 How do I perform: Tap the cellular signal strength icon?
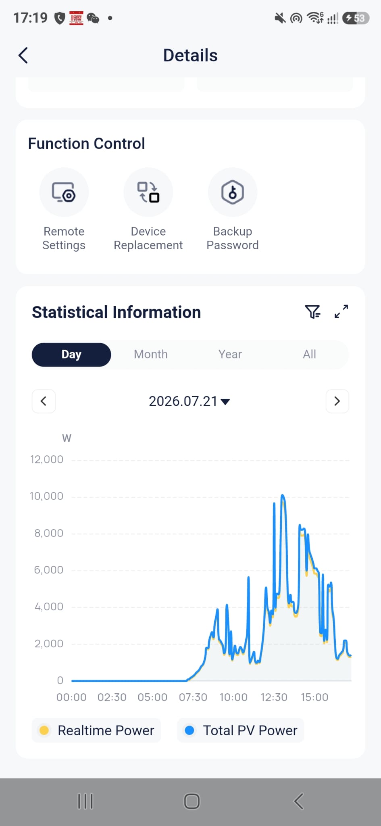[x=333, y=18]
